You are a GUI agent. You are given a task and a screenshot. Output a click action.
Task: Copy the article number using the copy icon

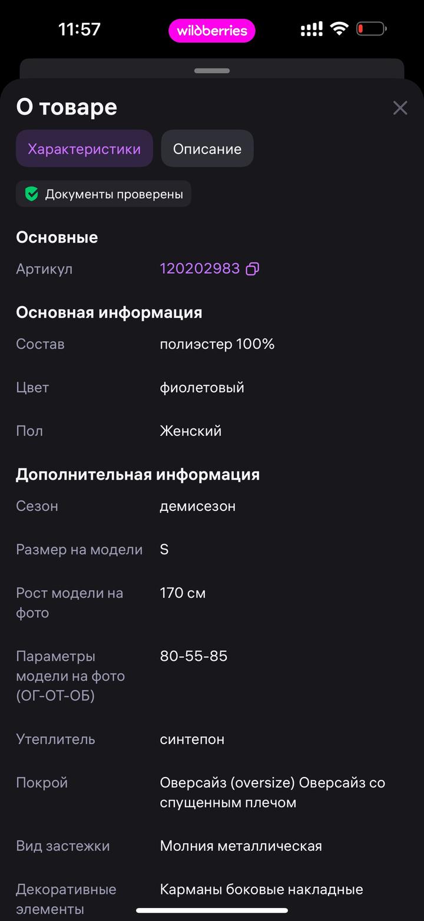click(x=253, y=269)
